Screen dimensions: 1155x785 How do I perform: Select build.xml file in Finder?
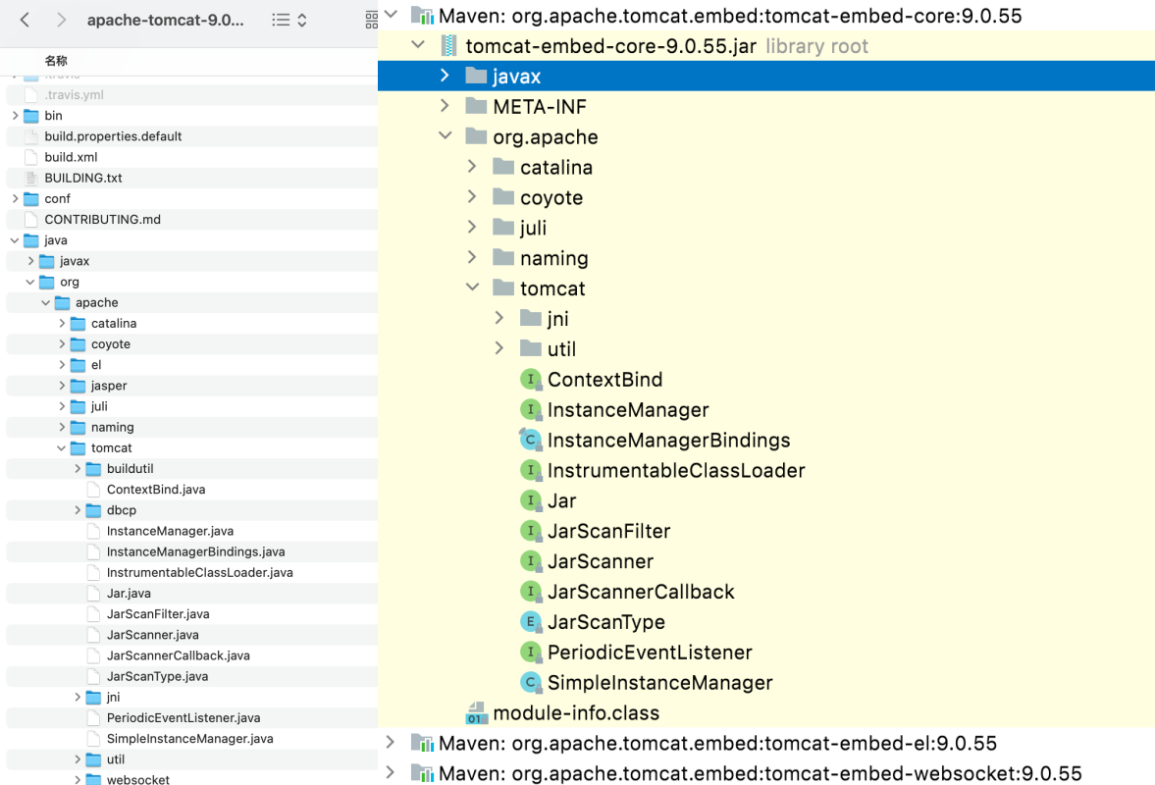tap(71, 157)
